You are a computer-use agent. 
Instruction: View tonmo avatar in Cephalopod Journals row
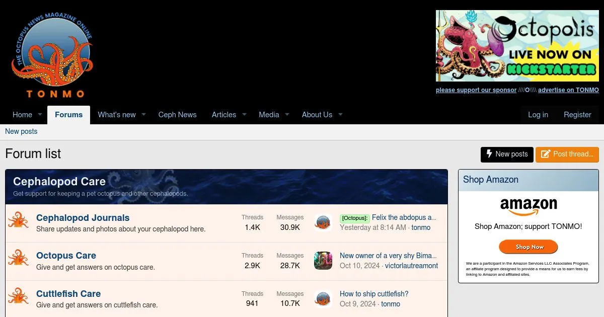coord(323,222)
